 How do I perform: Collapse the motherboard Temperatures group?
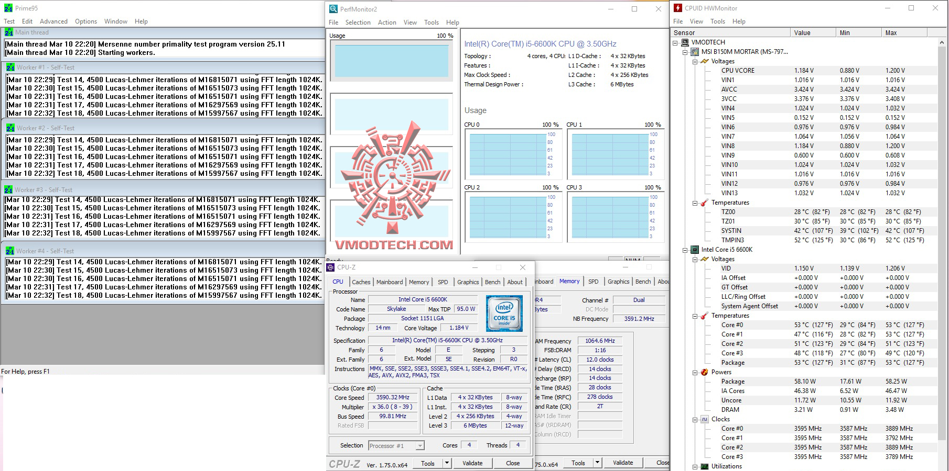[x=695, y=203]
